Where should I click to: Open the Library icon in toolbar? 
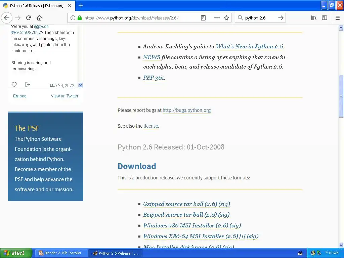tap(314, 18)
